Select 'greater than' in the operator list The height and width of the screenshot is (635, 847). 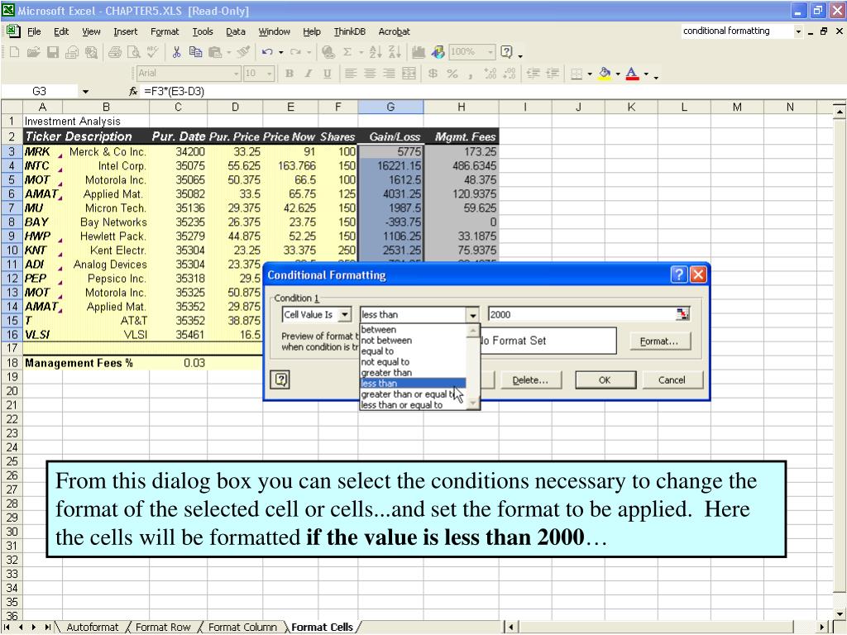click(413, 373)
